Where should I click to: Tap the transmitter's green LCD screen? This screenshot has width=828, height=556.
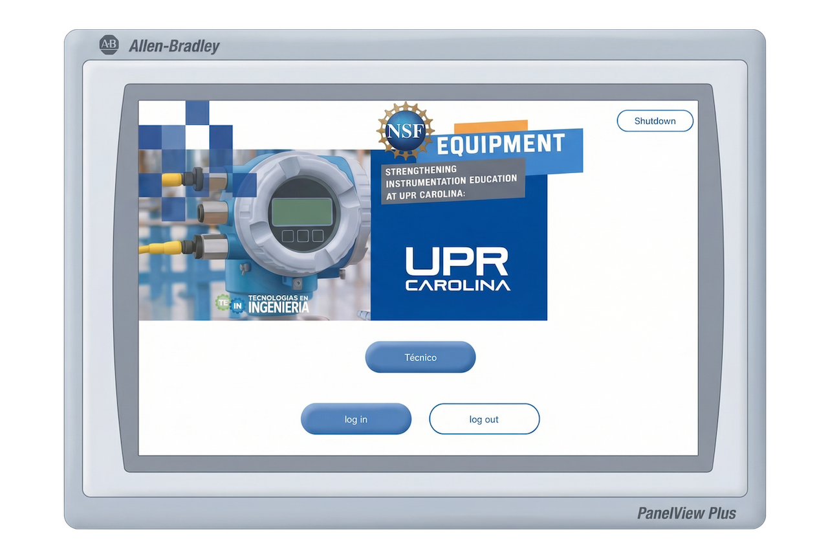tap(301, 211)
